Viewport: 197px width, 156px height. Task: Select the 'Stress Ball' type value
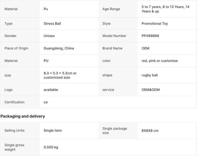[52, 24]
